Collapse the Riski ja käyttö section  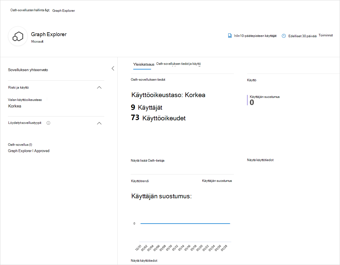(x=99, y=88)
